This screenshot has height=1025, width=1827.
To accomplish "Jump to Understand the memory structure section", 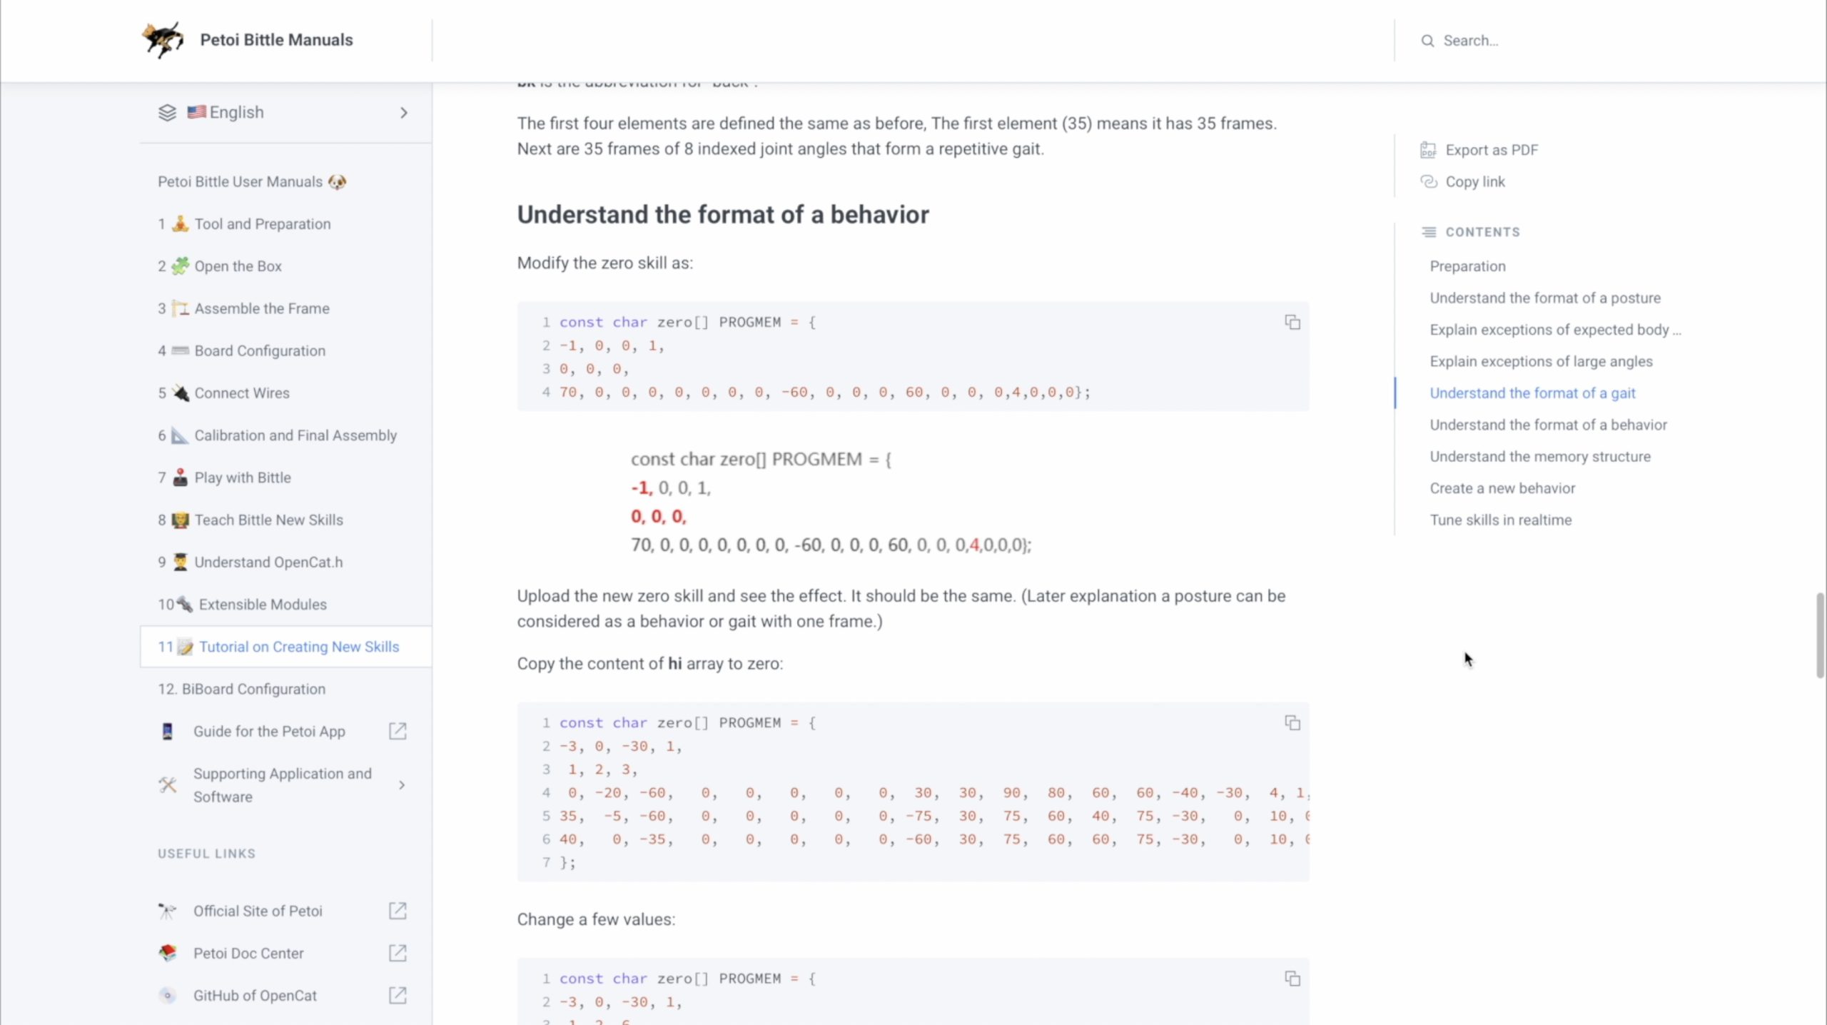I will 1539,456.
